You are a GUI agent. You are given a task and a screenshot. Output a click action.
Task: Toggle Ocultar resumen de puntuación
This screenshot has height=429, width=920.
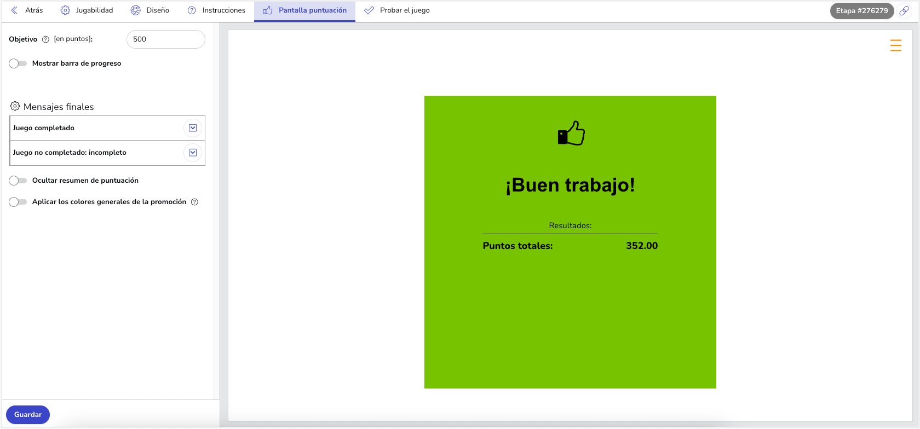point(18,181)
